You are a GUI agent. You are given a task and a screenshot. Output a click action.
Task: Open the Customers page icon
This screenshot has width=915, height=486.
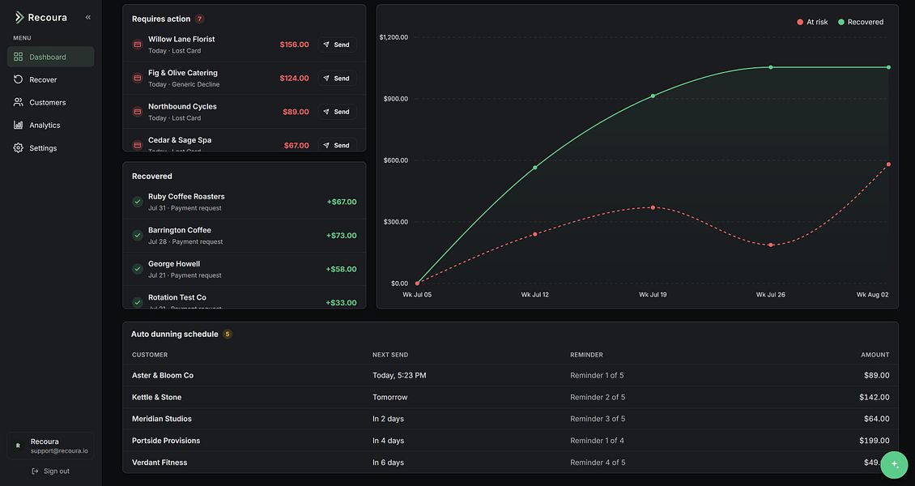tap(18, 103)
